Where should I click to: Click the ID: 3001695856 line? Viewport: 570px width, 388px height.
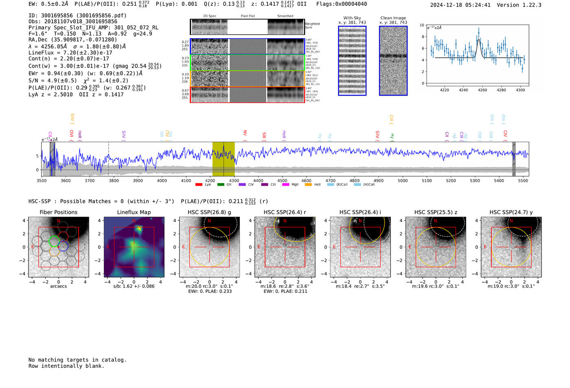pyautogui.click(x=77, y=15)
